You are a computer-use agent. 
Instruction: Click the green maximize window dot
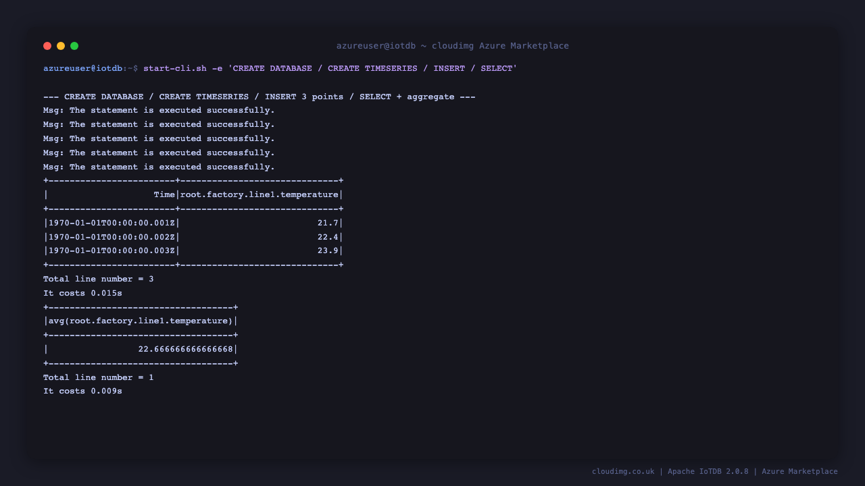click(x=74, y=46)
